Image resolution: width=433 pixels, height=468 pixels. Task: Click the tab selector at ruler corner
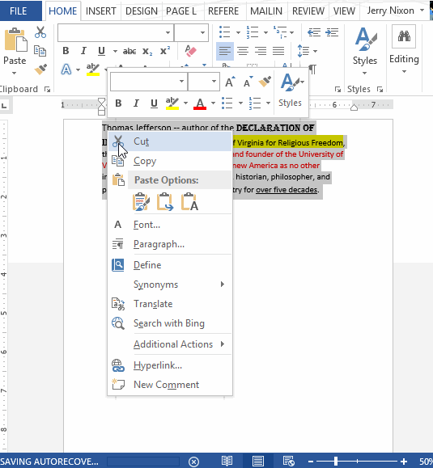coord(5,105)
